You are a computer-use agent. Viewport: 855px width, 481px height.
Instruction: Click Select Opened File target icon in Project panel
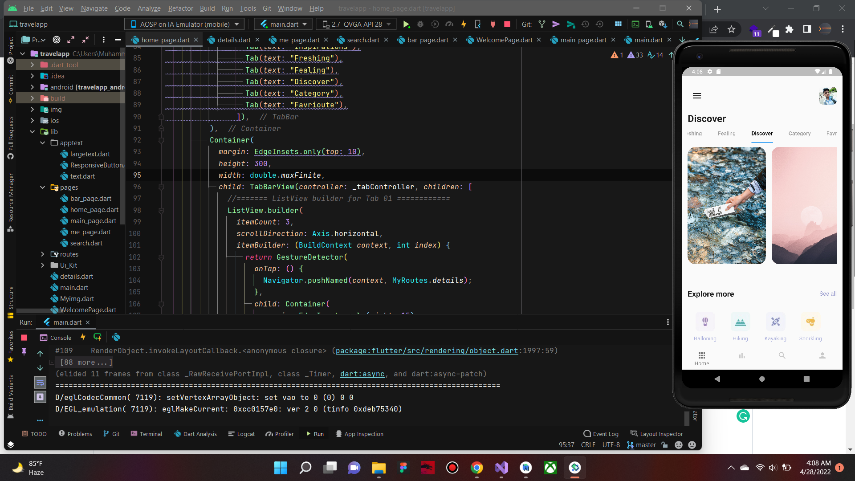coord(57,40)
